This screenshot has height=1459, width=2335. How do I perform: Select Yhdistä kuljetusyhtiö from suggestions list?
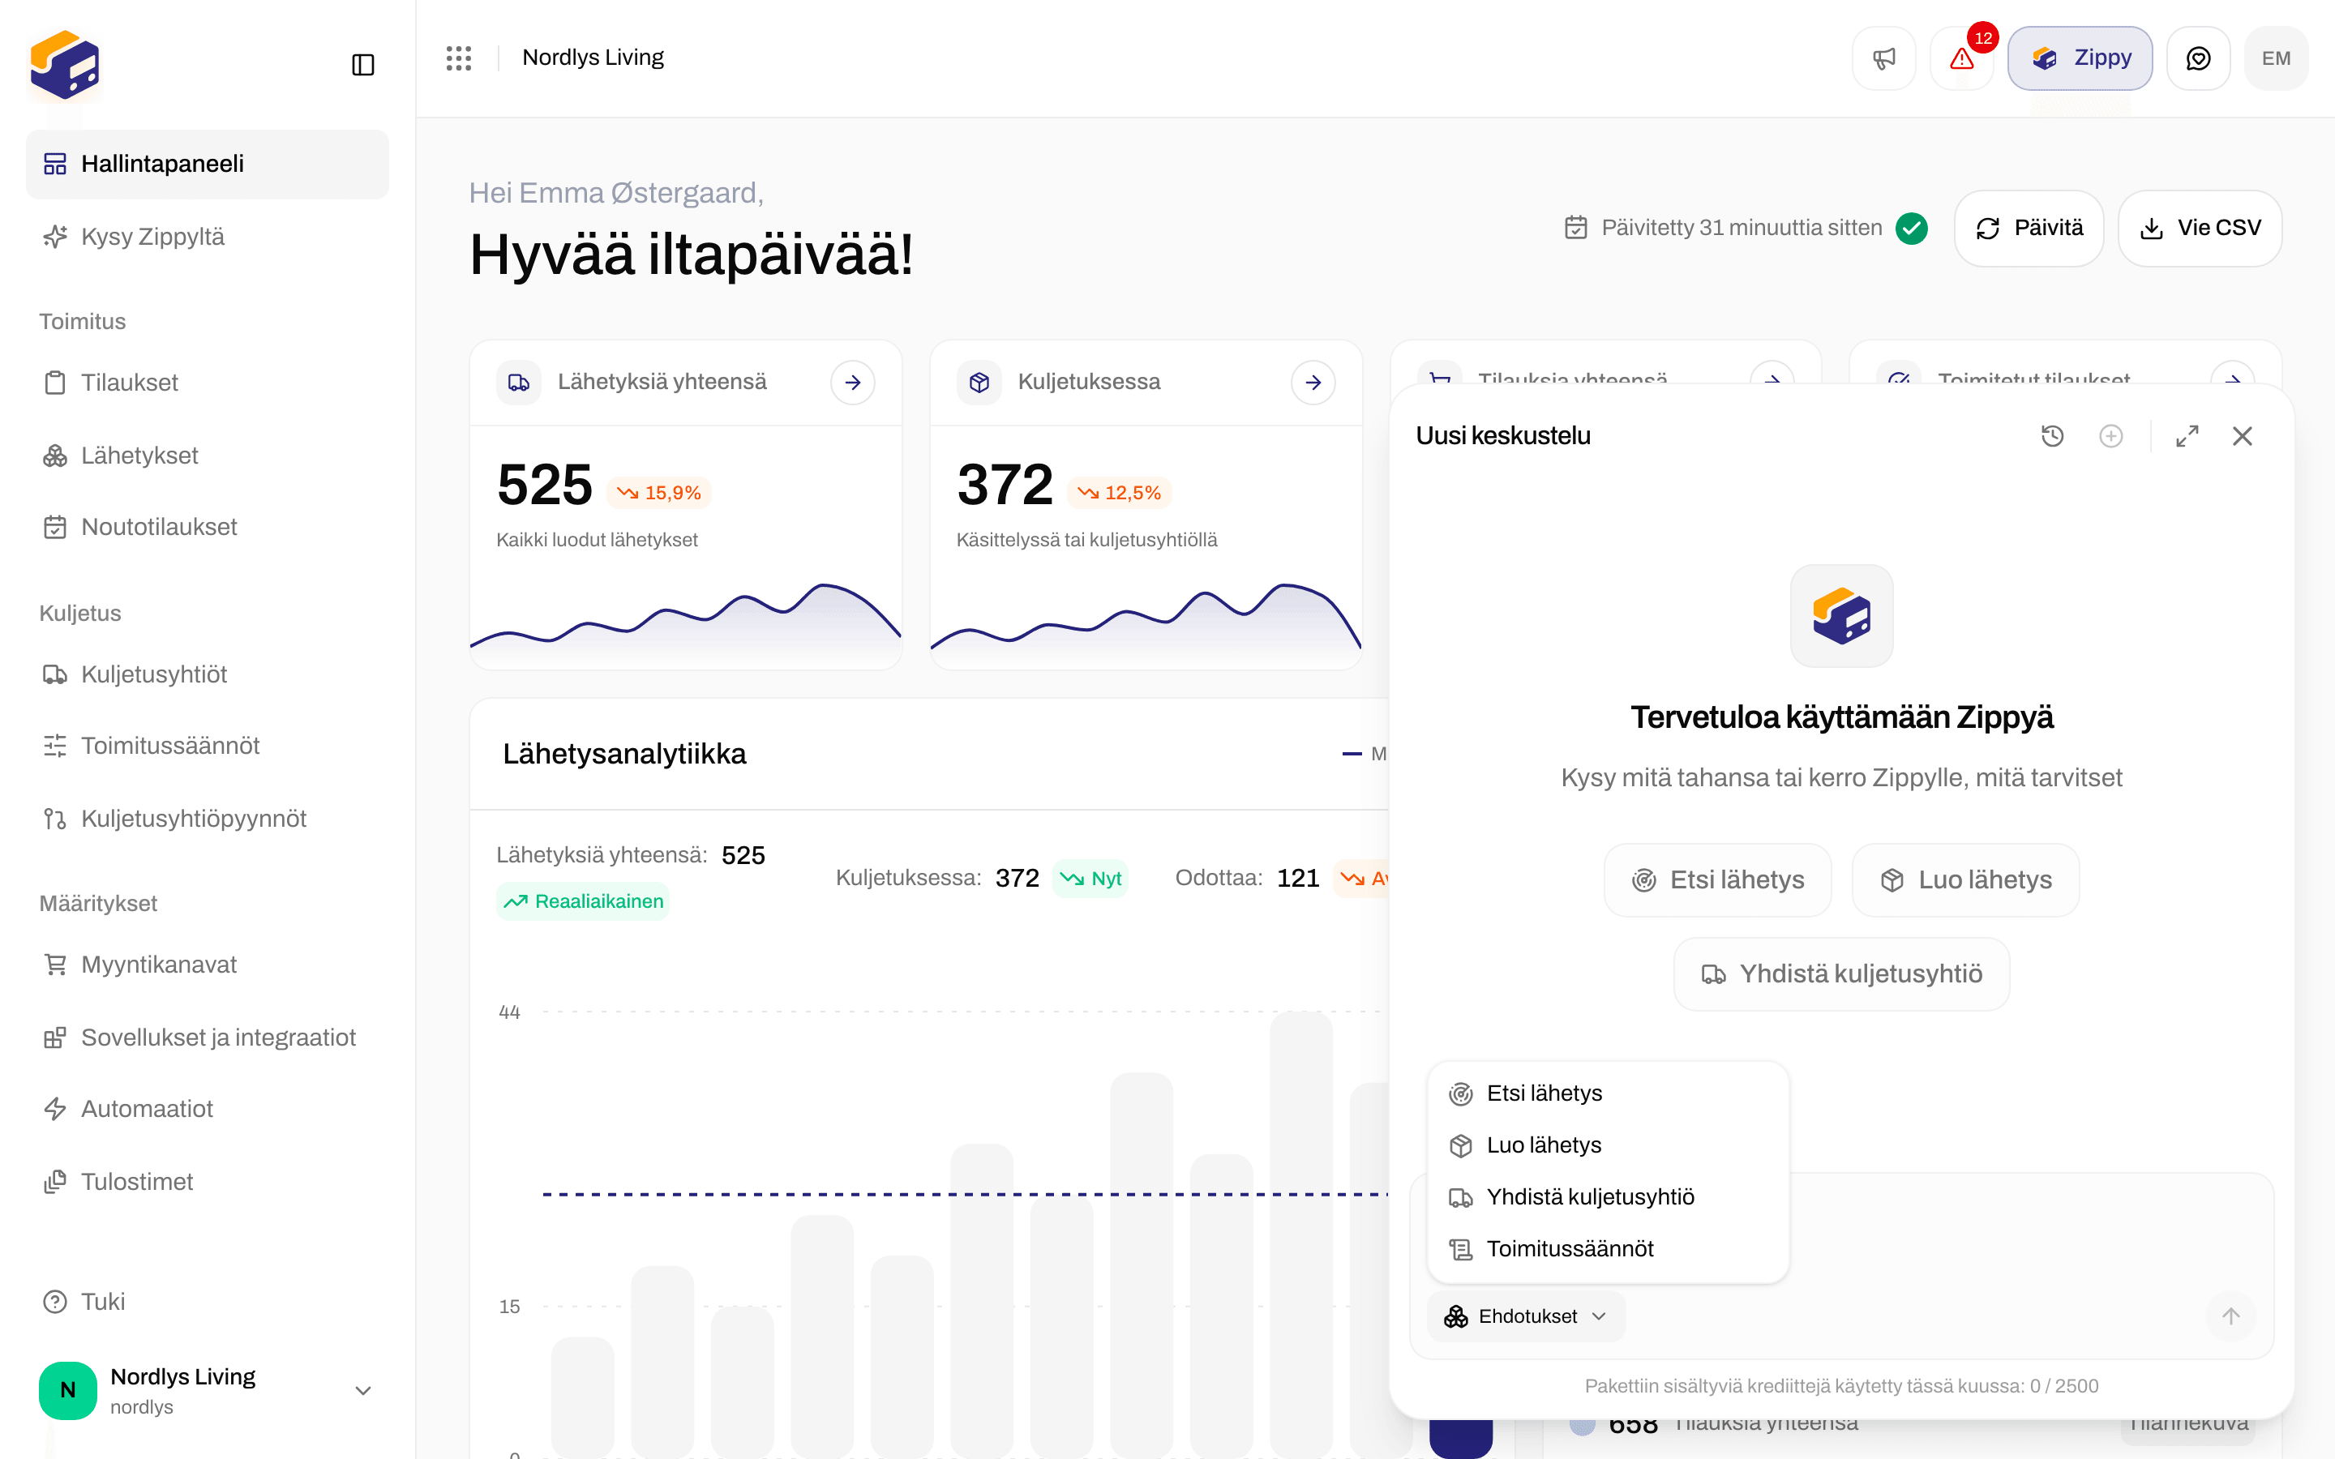pos(1608,1197)
